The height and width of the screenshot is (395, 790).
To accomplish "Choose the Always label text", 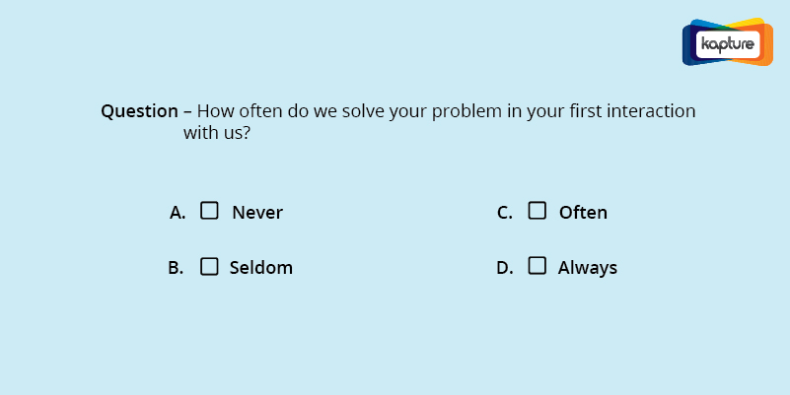I will click(x=588, y=268).
